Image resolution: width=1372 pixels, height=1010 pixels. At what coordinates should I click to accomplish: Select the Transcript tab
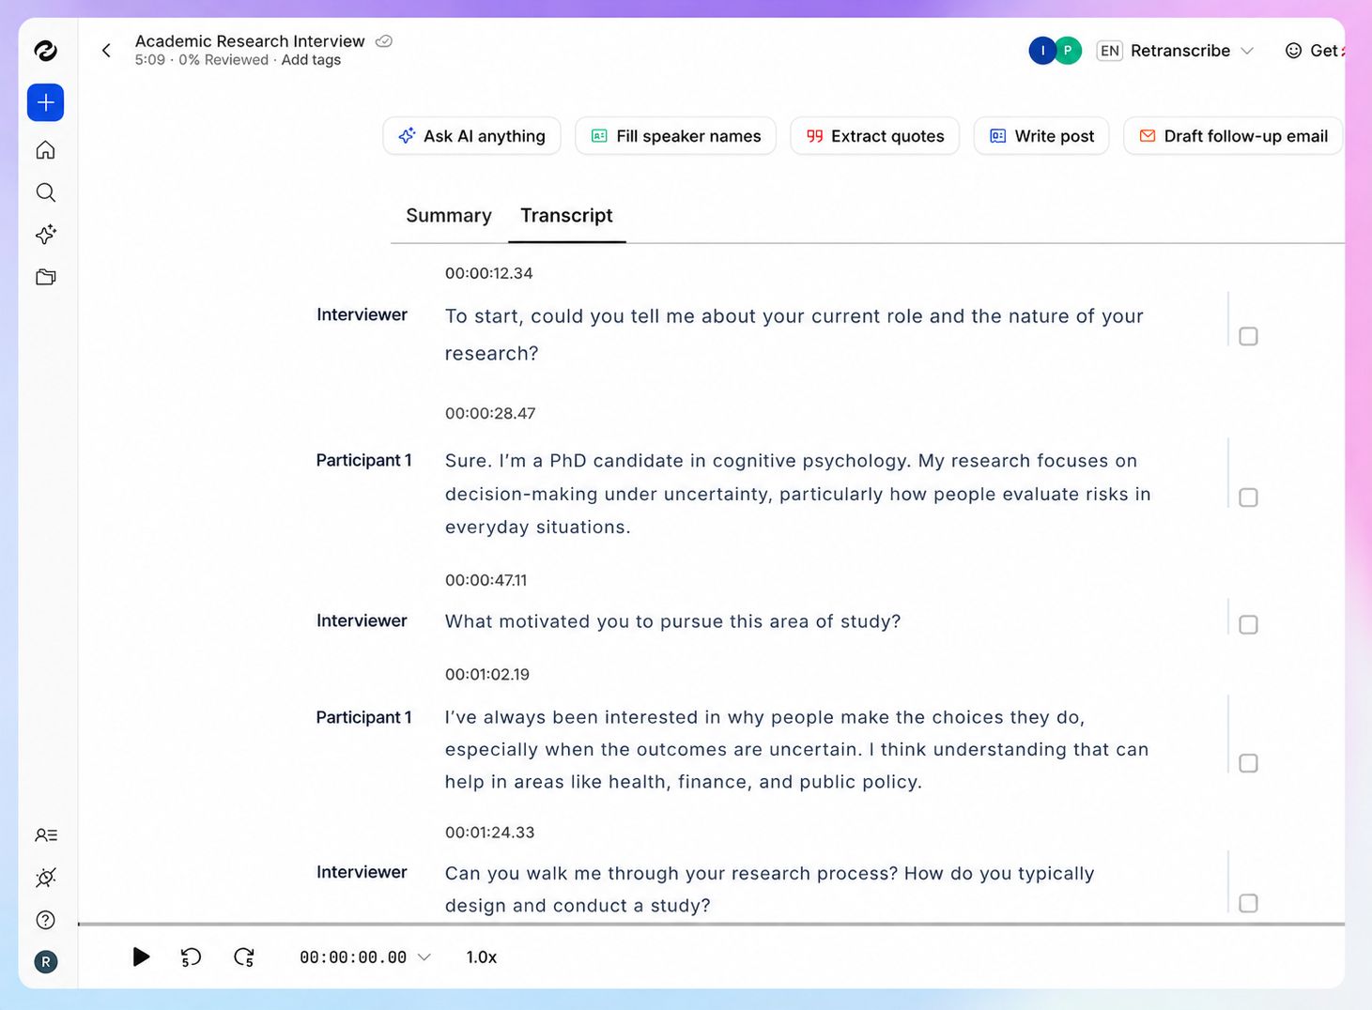coord(566,215)
